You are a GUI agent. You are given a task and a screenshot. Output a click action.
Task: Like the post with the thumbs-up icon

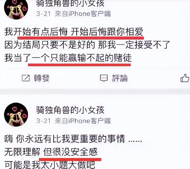tap(185, 78)
